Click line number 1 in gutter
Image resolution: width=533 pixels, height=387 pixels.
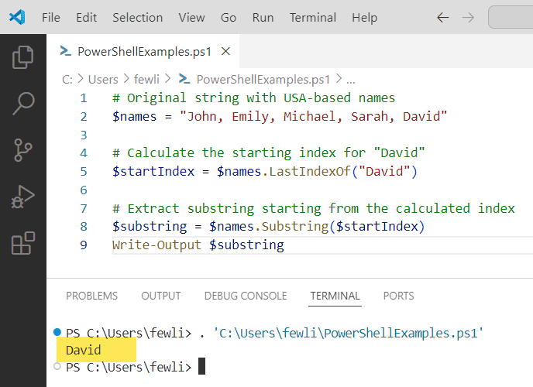coord(84,98)
